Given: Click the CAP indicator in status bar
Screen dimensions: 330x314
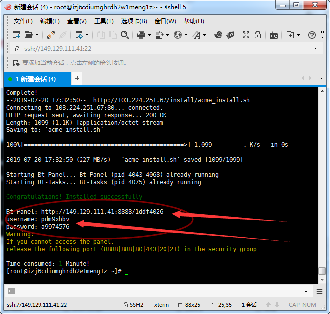Looking at the screenshot, I should pyautogui.click(x=294, y=305).
